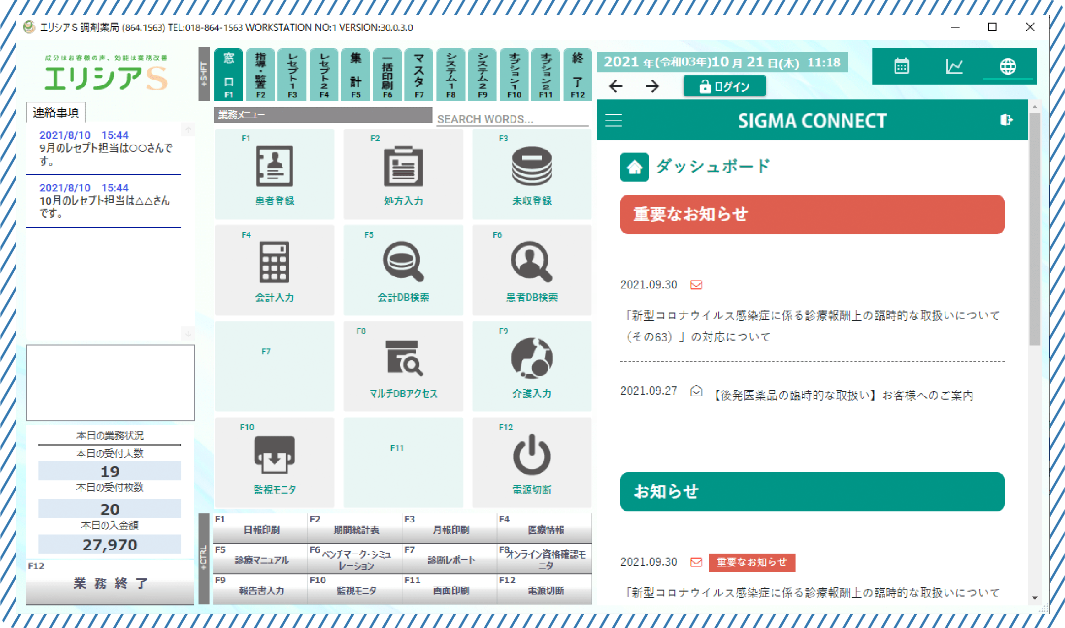Viewport: 1065px width, 628px height.
Task: Select the 終了 F12 tab
Action: pyautogui.click(x=577, y=74)
